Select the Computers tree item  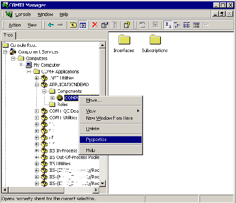[36, 58]
